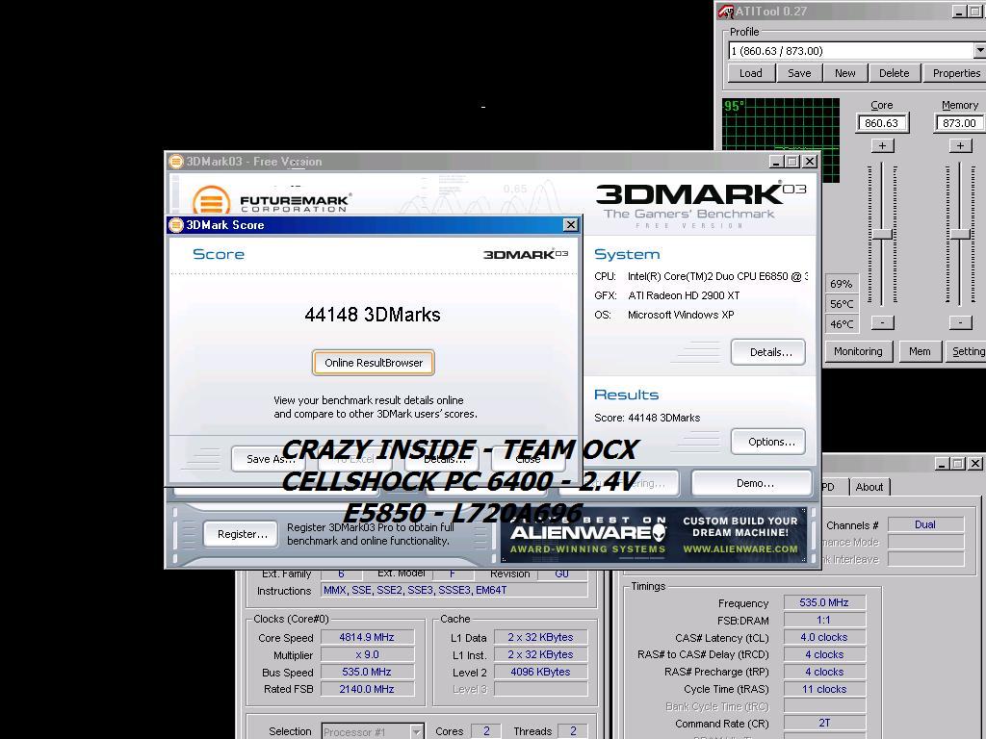Click Rated FSB value 2140.0 MHz
The height and width of the screenshot is (739, 986).
(367, 689)
